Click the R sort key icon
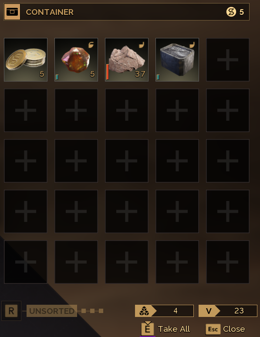This screenshot has height=337, width=260. [x=11, y=311]
